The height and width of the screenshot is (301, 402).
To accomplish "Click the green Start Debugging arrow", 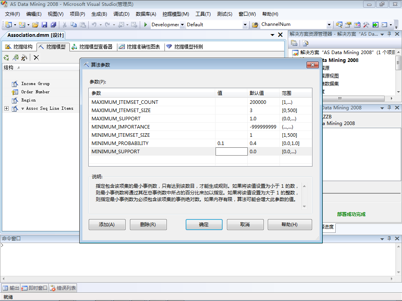I will [146, 25].
